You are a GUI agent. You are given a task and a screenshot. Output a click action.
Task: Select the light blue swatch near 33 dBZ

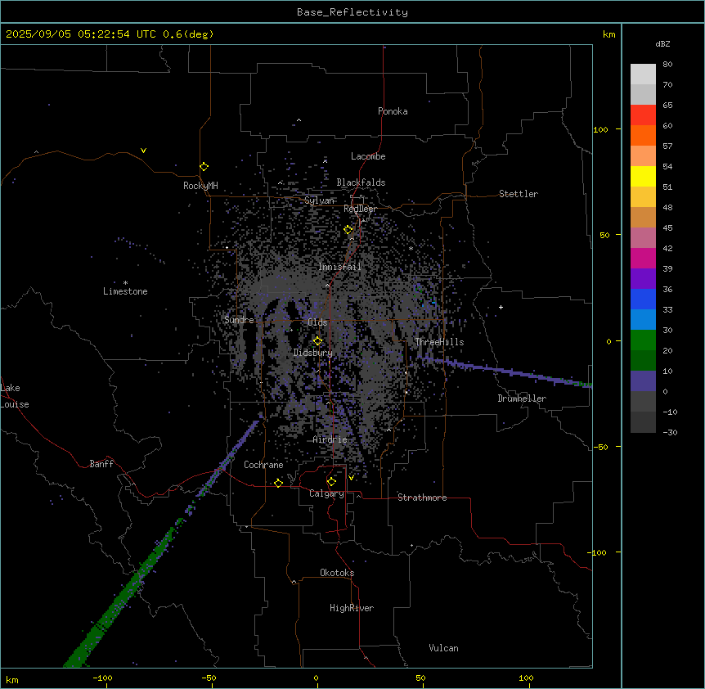click(643, 319)
